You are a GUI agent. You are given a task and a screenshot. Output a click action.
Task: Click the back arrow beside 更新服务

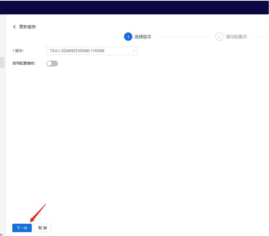[x=14, y=27]
